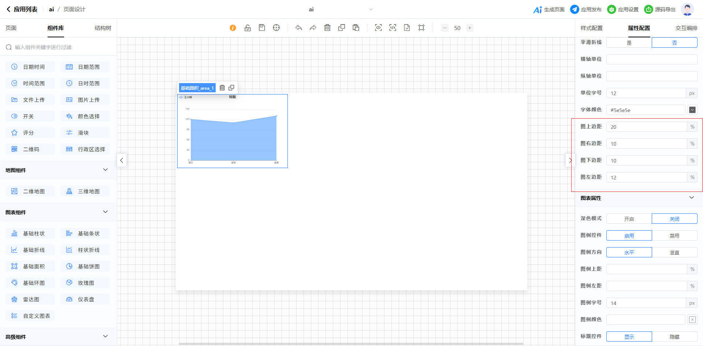Screen dimensions: 703x346
Task: Switch to the 样式配置 tab
Action: 591,28
